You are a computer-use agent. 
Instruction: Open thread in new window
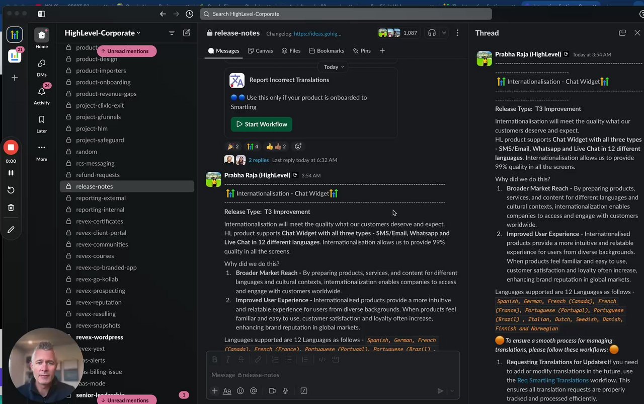(x=622, y=33)
